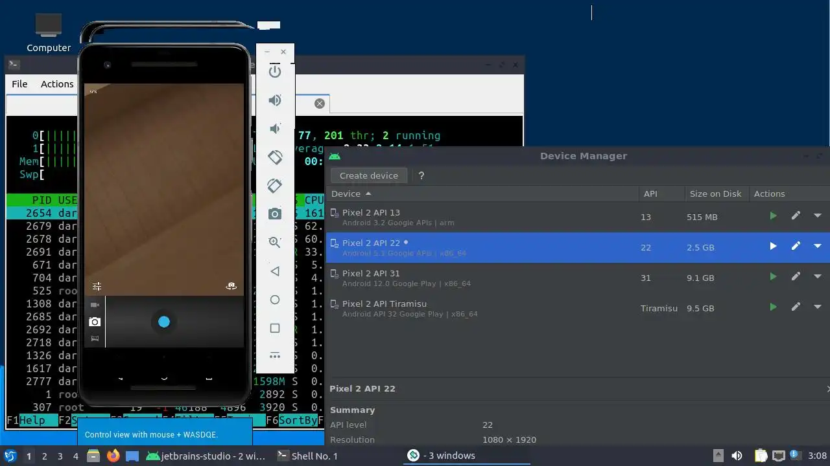This screenshot has width=830, height=466.
Task: Open actions dropdown for Pixel 2 API 13
Action: (x=818, y=216)
